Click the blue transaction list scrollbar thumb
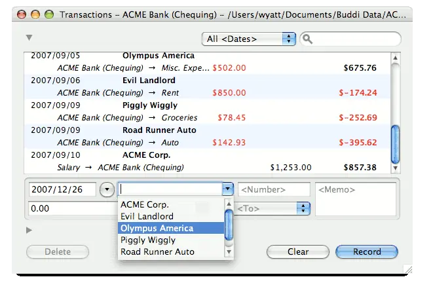The width and height of the screenshot is (433, 296). (396, 144)
